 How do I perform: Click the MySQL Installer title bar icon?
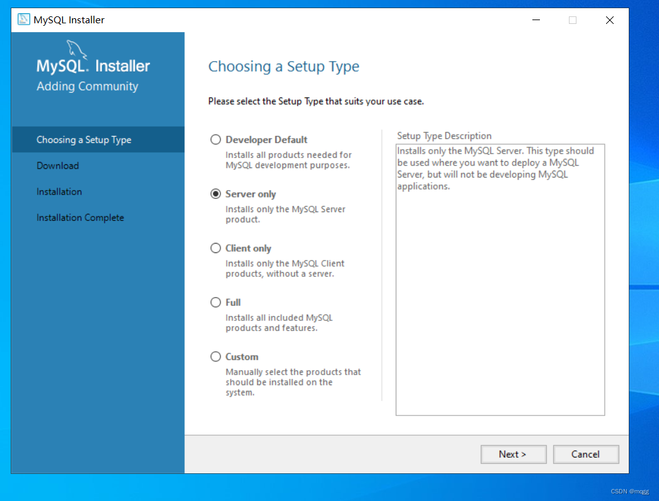pos(23,20)
